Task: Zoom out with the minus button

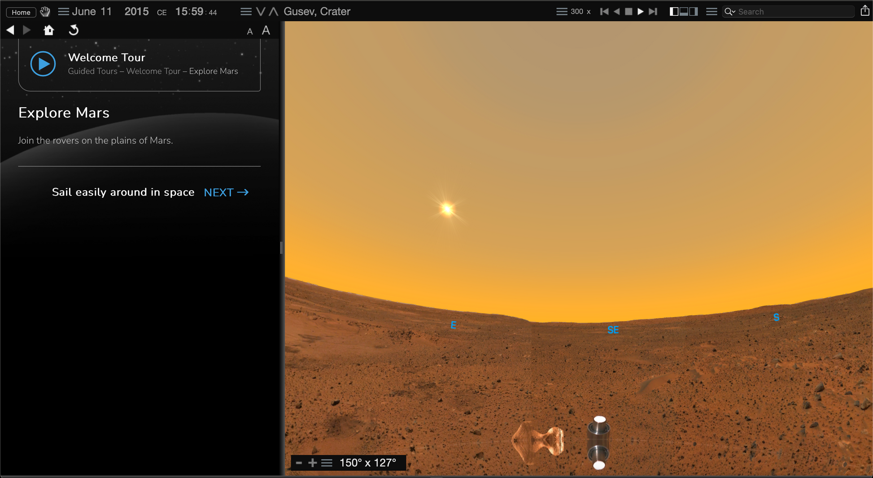Action: [299, 463]
